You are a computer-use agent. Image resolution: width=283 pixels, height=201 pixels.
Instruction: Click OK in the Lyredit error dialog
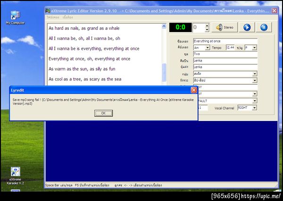103,113
